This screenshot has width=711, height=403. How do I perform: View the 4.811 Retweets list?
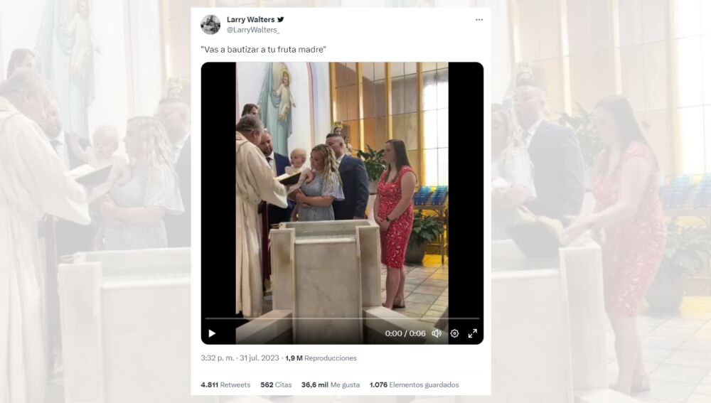point(225,385)
